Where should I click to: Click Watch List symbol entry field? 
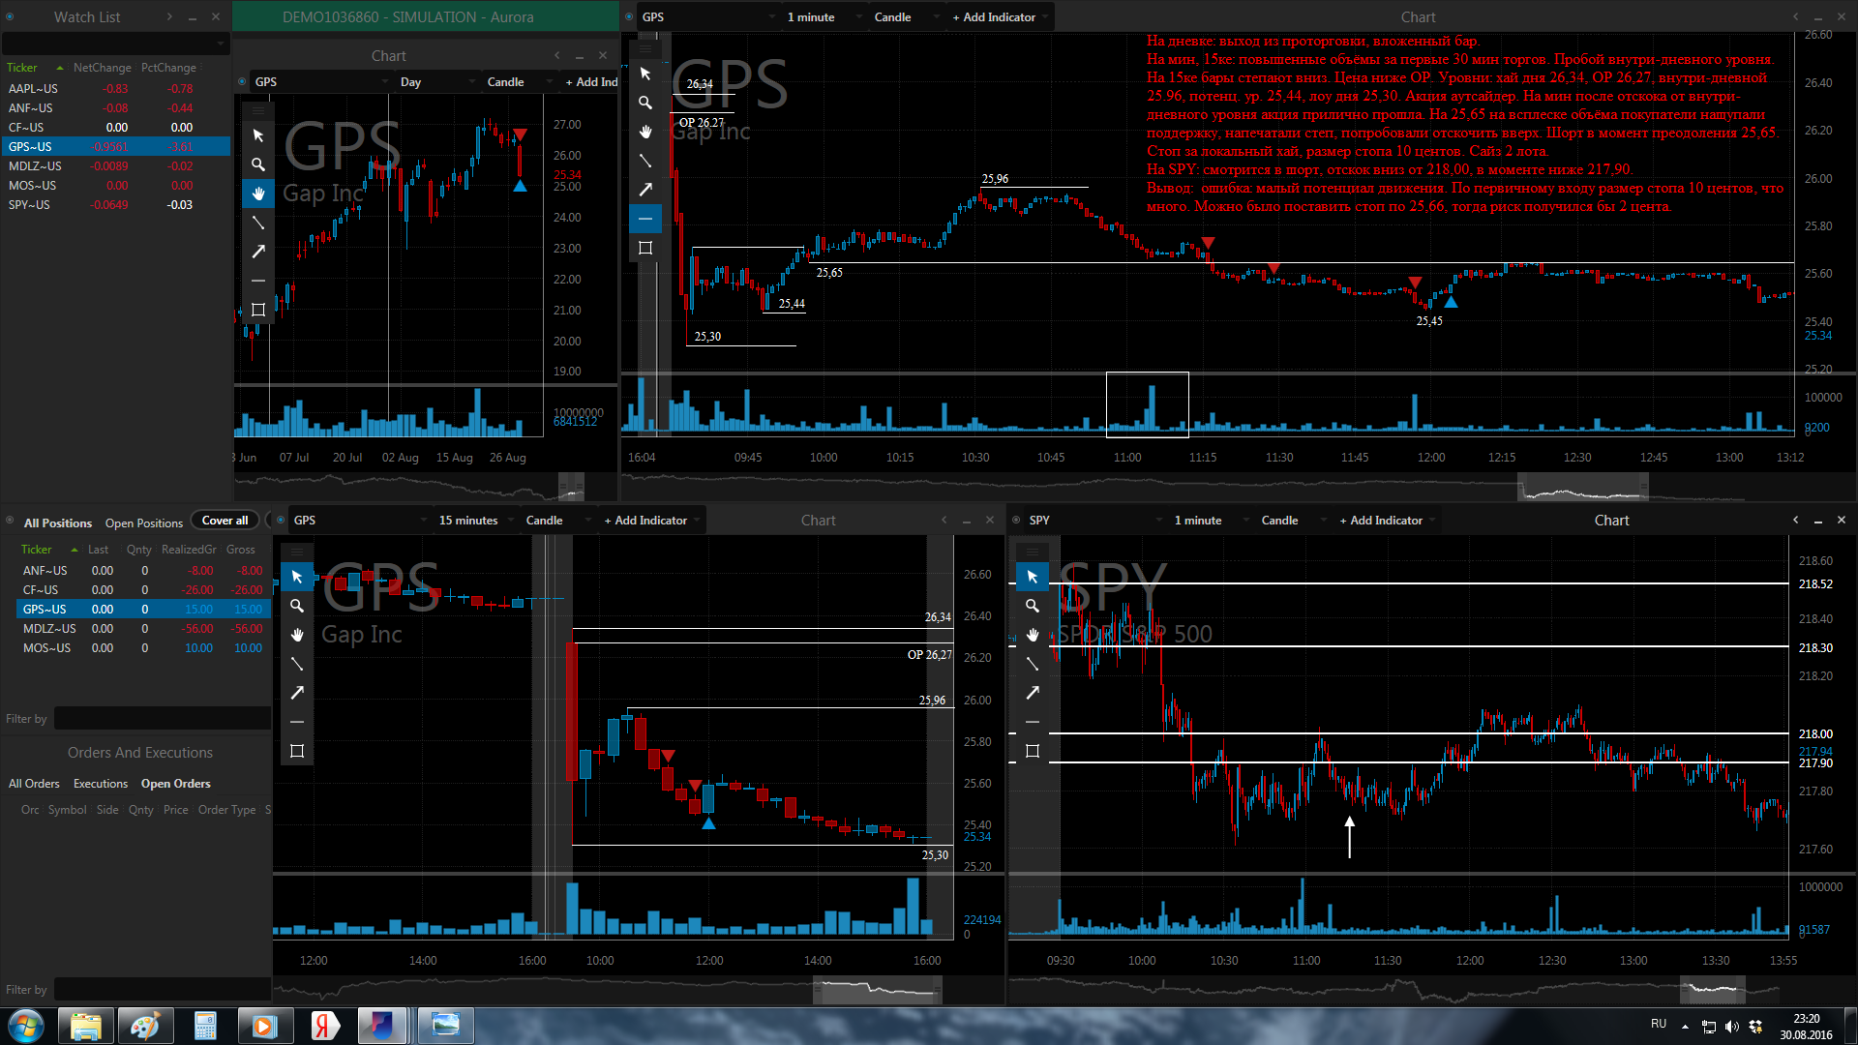[x=114, y=44]
